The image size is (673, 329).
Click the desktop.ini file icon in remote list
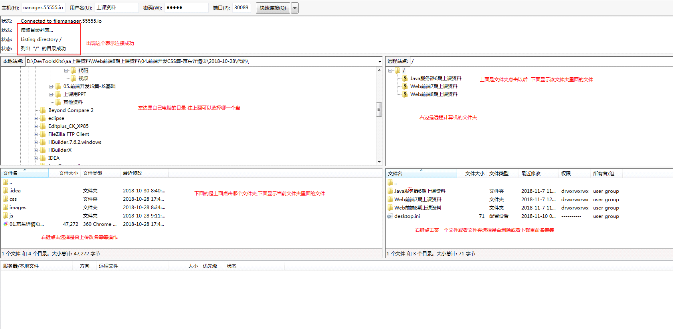tap(390, 216)
